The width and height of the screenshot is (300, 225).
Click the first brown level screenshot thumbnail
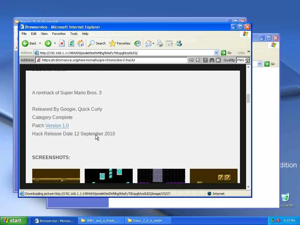click(56, 176)
